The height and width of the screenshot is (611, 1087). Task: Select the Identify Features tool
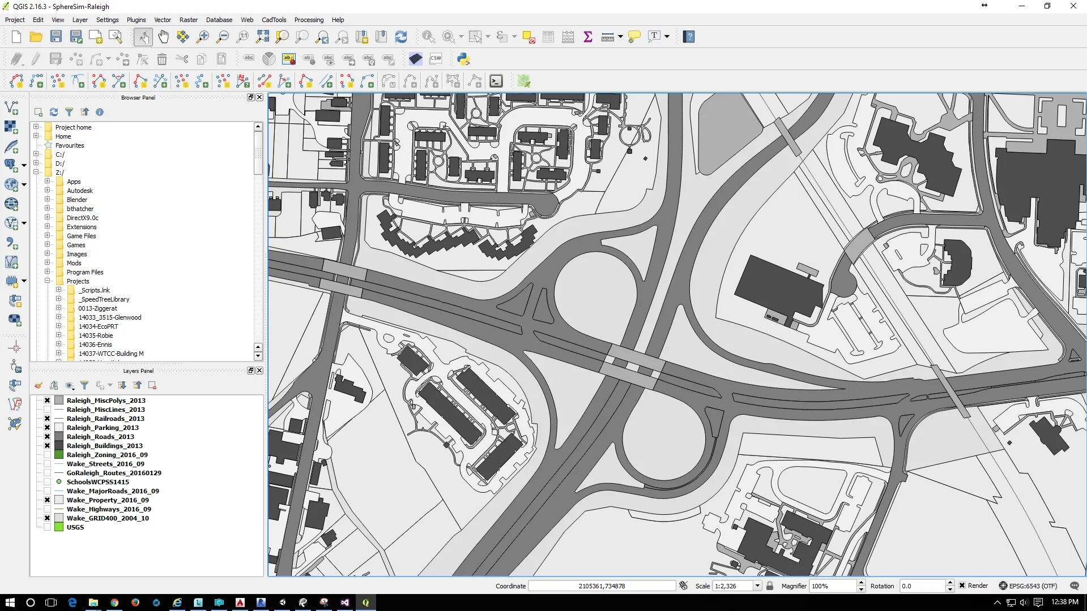[x=428, y=37]
